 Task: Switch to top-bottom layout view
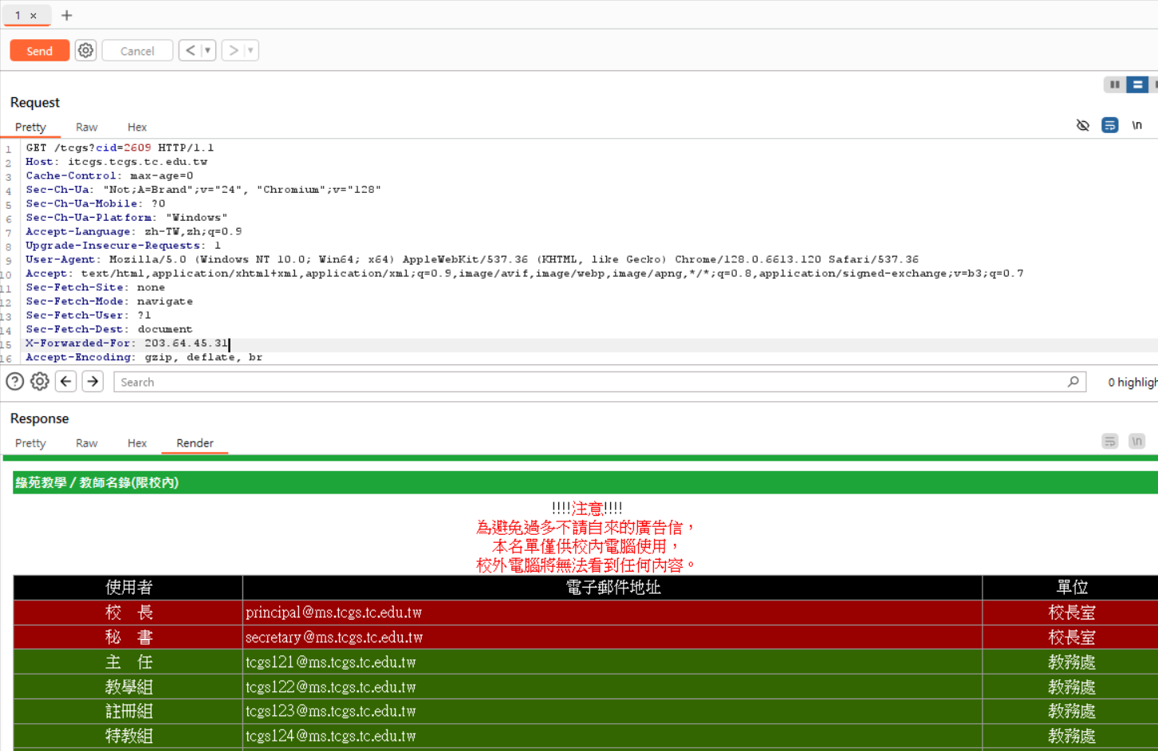pyautogui.click(x=1137, y=85)
